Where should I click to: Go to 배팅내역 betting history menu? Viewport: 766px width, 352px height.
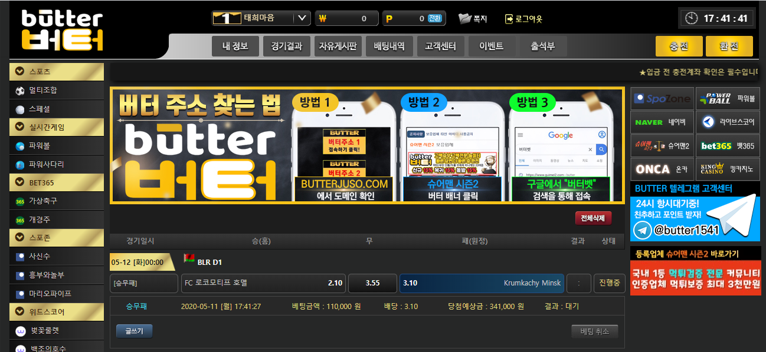(389, 46)
